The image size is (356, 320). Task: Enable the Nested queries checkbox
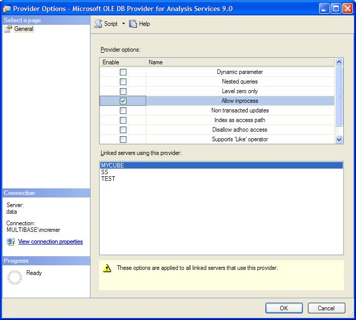[123, 82]
